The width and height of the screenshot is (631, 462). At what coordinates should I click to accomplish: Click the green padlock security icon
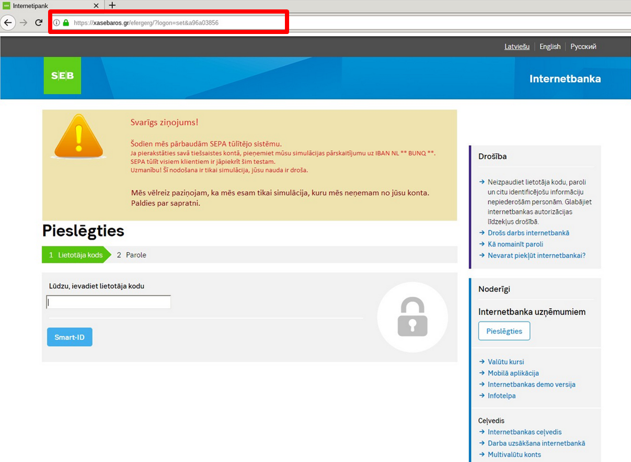(66, 23)
